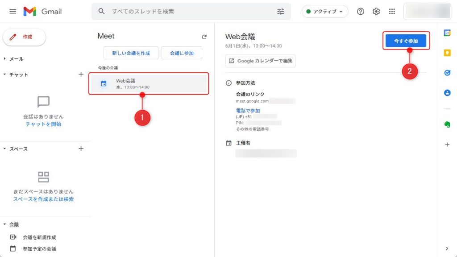Click the chat bubble placeholder icon
The height and width of the screenshot is (257, 457).
[43, 102]
